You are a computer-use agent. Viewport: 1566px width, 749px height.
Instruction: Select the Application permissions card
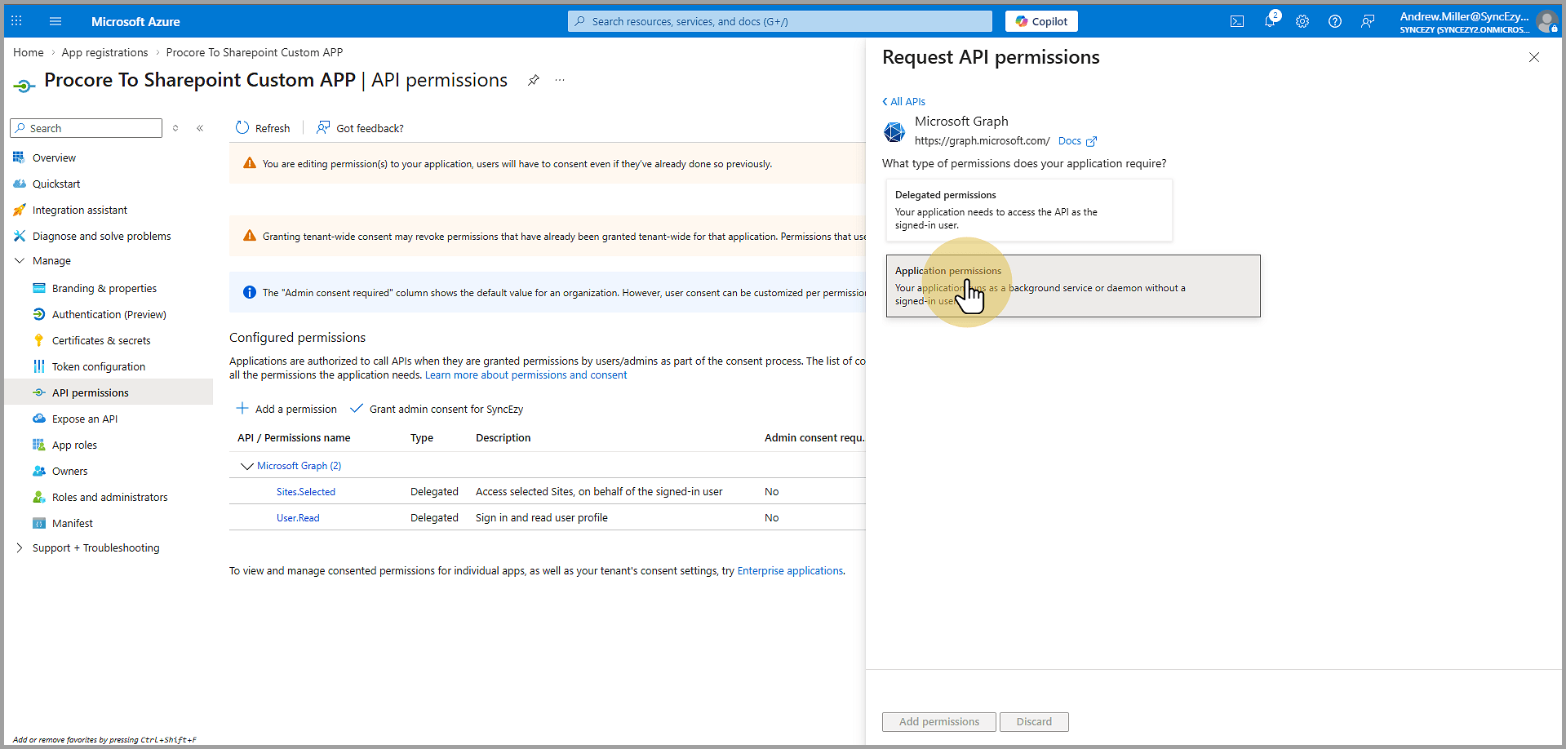(1072, 286)
